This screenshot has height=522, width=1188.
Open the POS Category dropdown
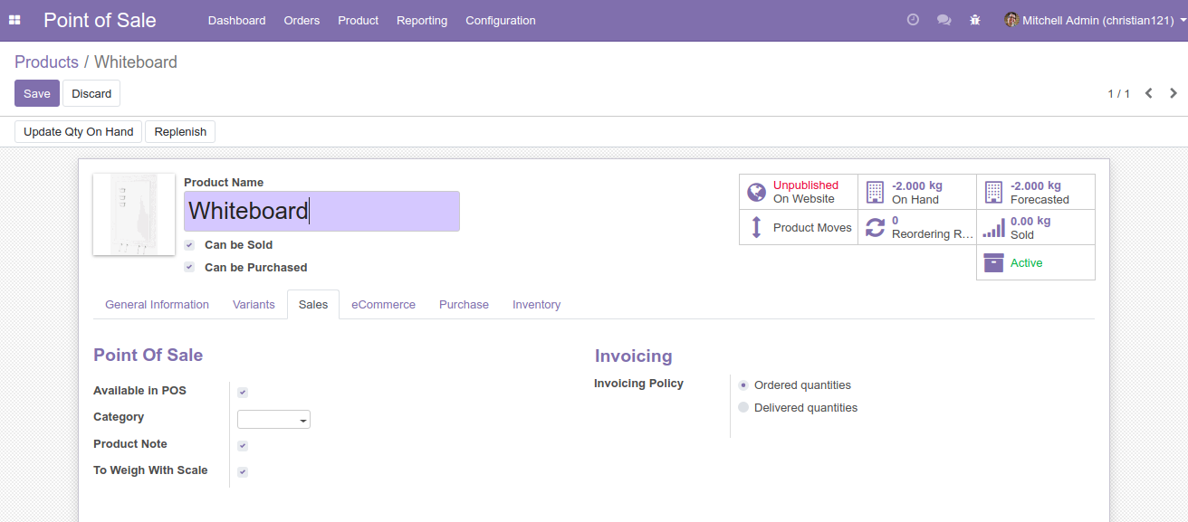coord(273,420)
